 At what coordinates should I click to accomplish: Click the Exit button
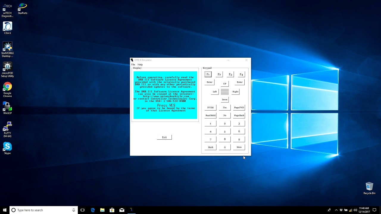pos(164,137)
